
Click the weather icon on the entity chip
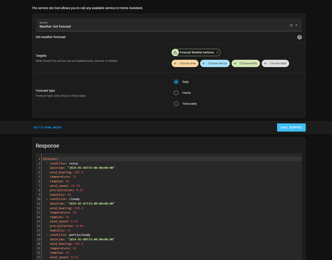click(175, 53)
